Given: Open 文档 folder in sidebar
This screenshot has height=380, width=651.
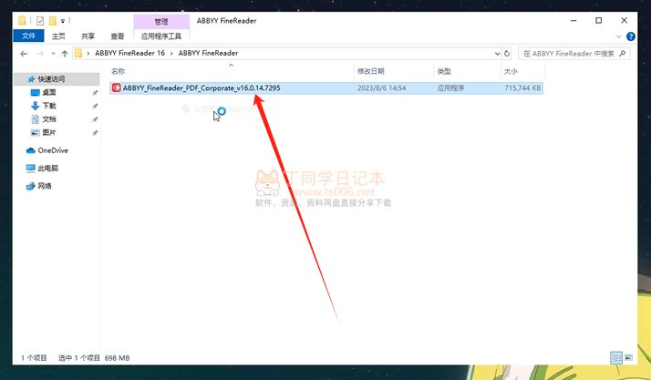Looking at the screenshot, I should pyautogui.click(x=49, y=119).
